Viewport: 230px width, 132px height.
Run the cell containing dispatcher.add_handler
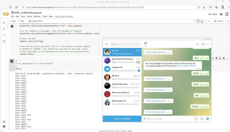point(12,26)
